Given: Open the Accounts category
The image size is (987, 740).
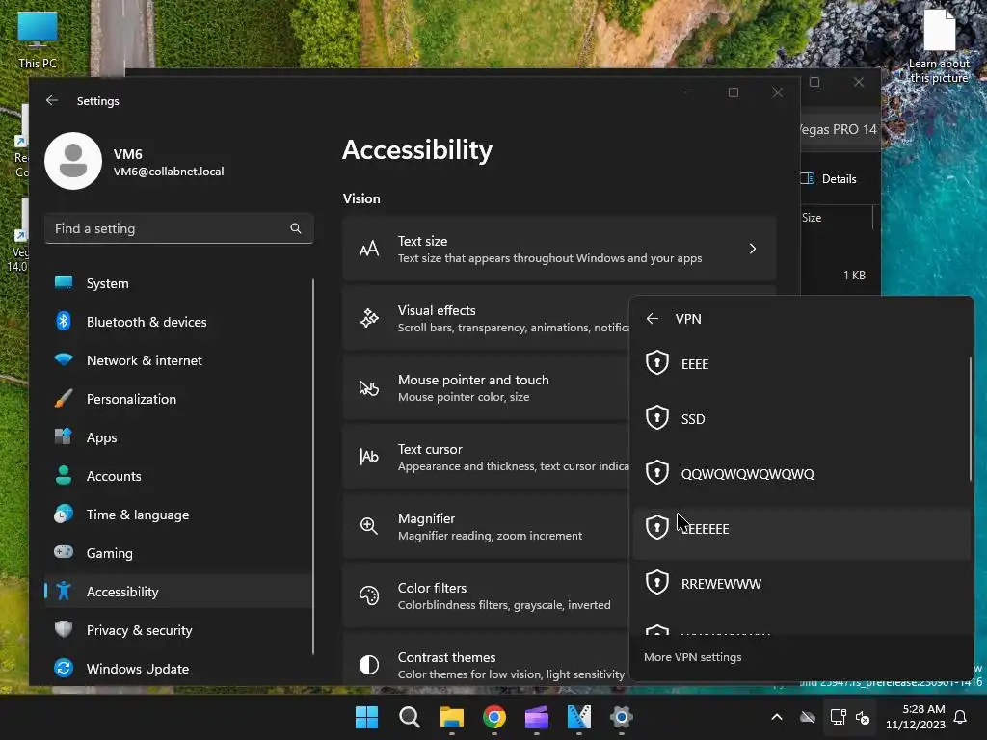Looking at the screenshot, I should click(178, 476).
